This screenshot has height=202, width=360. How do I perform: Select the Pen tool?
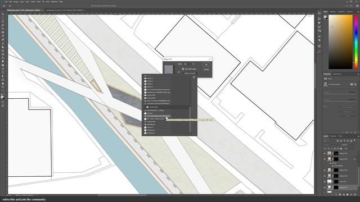click(3, 69)
